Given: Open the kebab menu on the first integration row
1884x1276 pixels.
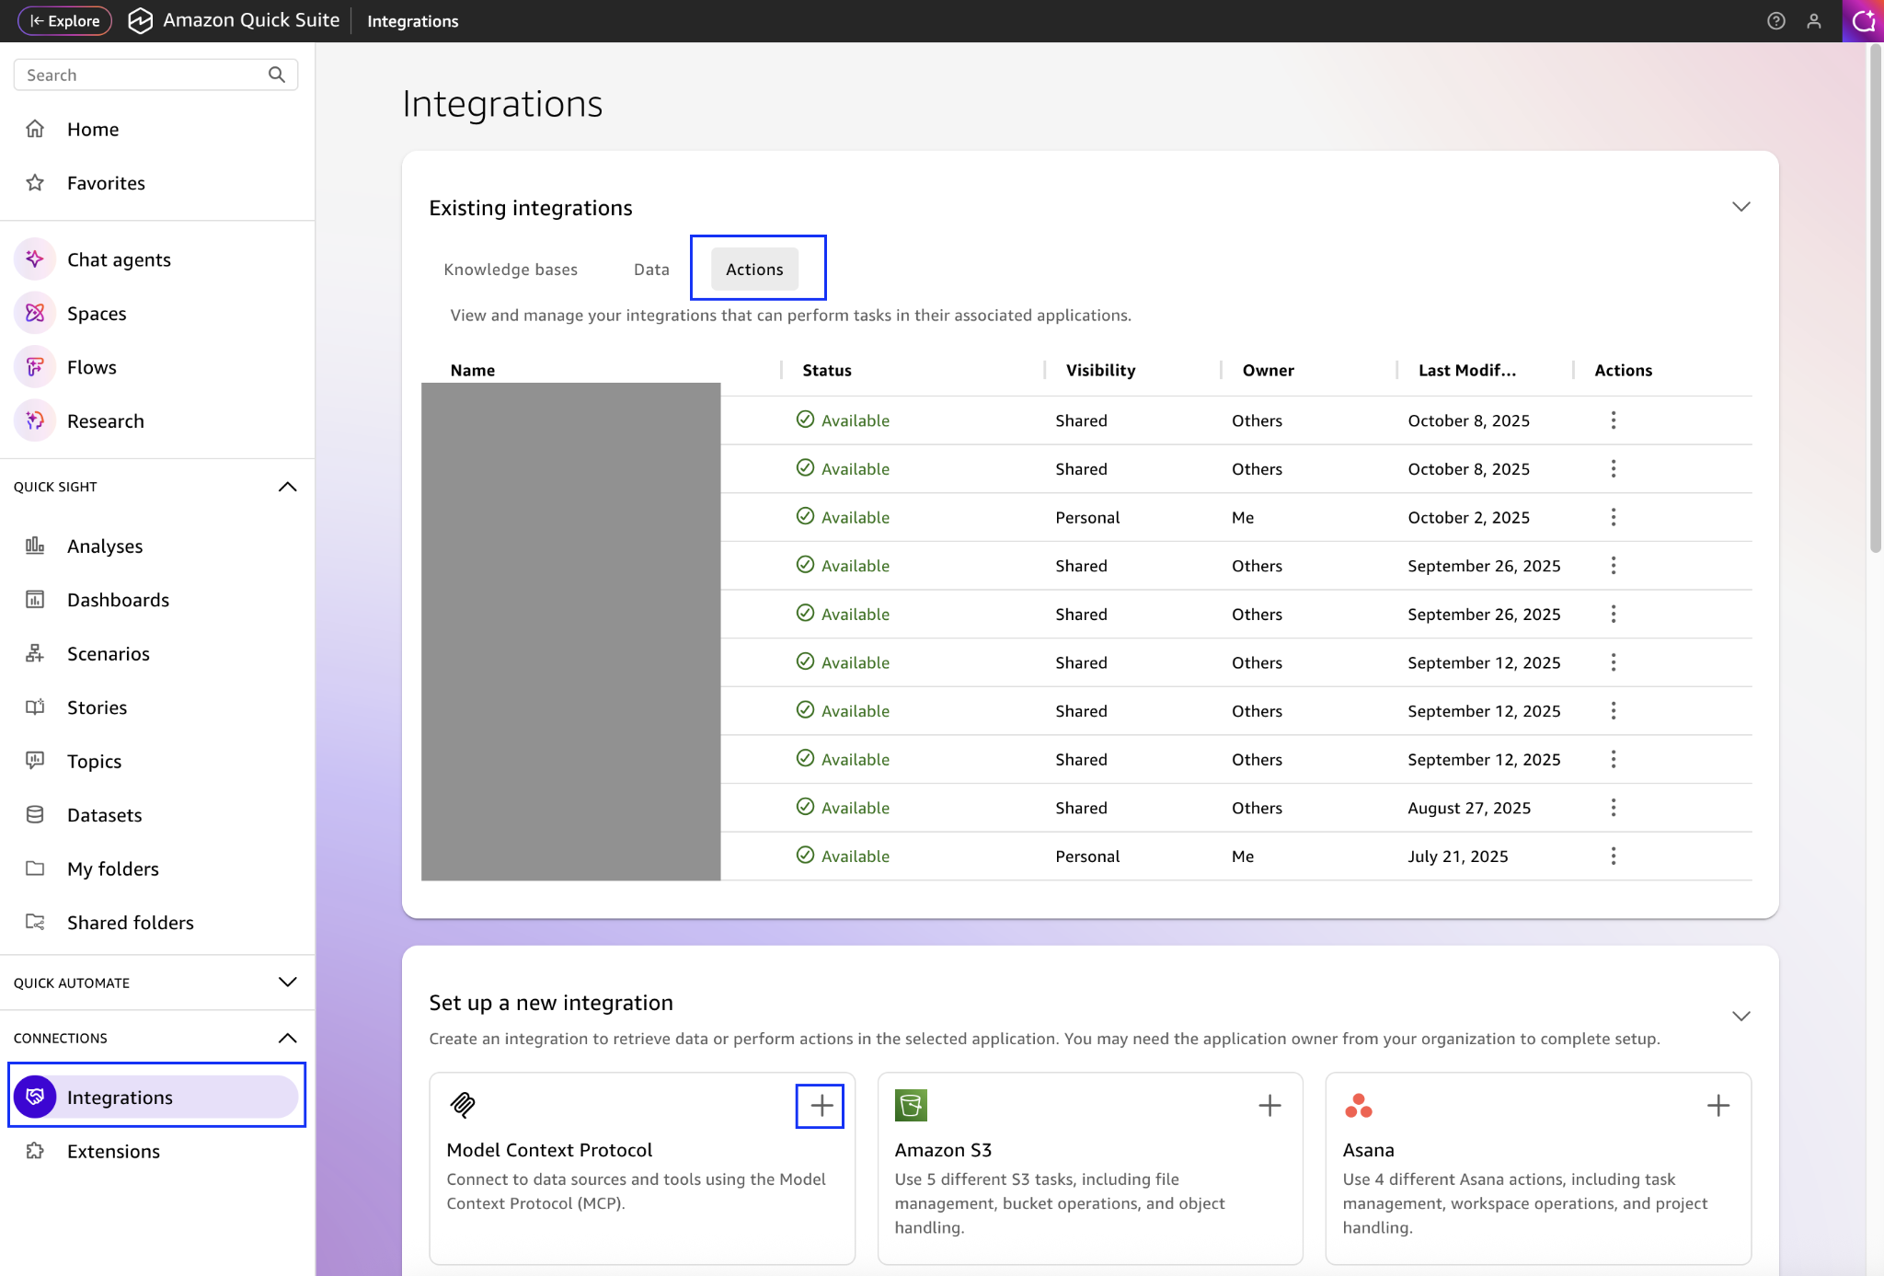Looking at the screenshot, I should tap(1614, 420).
